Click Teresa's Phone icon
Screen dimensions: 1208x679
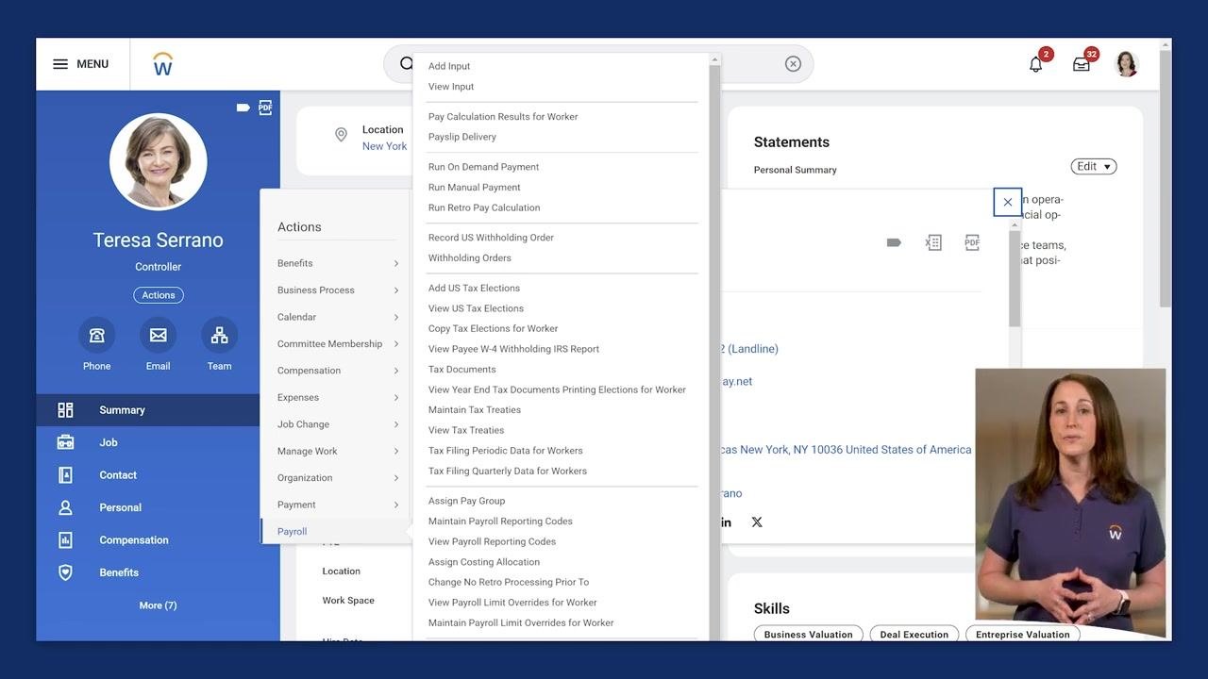96,335
